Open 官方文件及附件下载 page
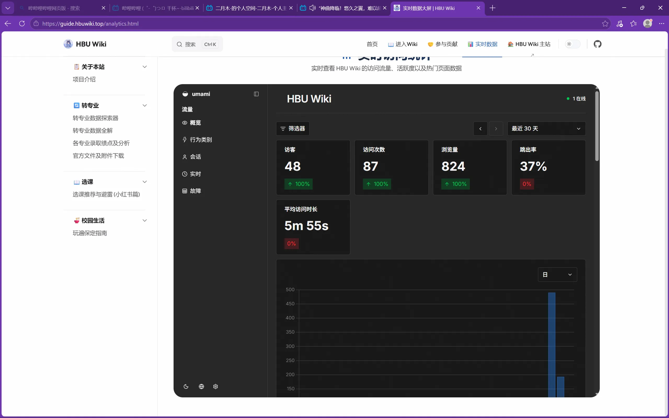The height and width of the screenshot is (418, 669). tap(98, 156)
